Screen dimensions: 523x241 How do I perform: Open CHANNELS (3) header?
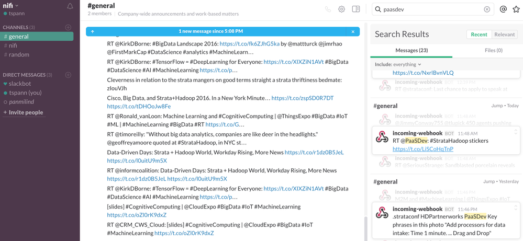coord(19,27)
